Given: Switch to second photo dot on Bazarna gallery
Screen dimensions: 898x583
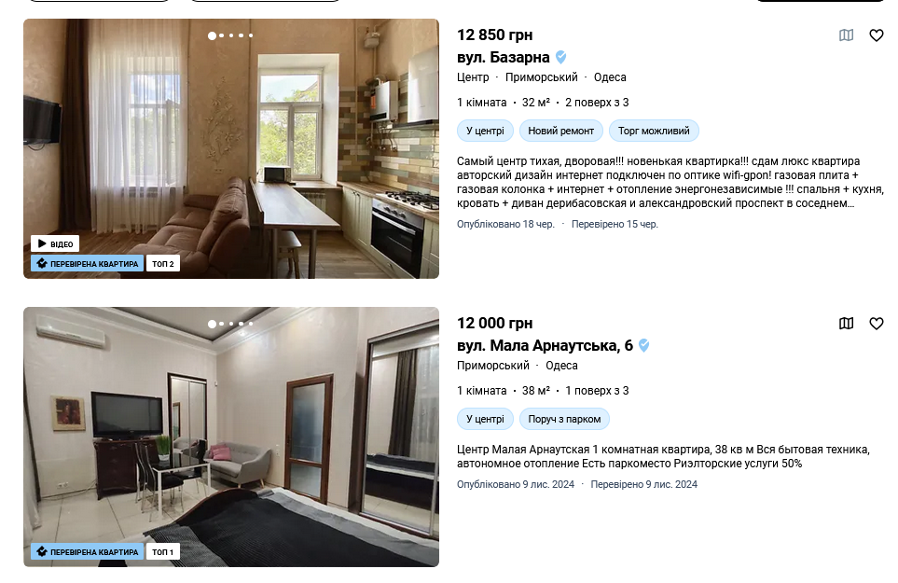Looking at the screenshot, I should tap(222, 35).
